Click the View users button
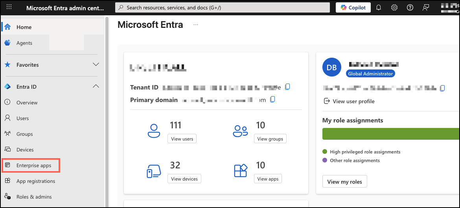The height and width of the screenshot is (208, 460). [182, 139]
